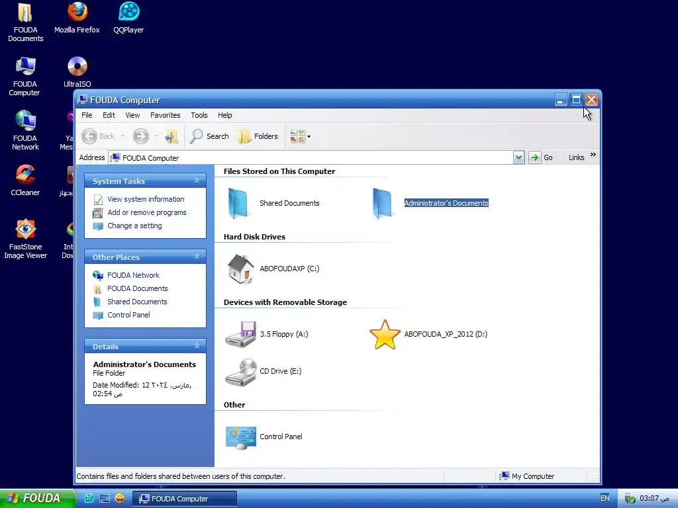Click the FOUDA Computer taskbar button

pos(185,499)
